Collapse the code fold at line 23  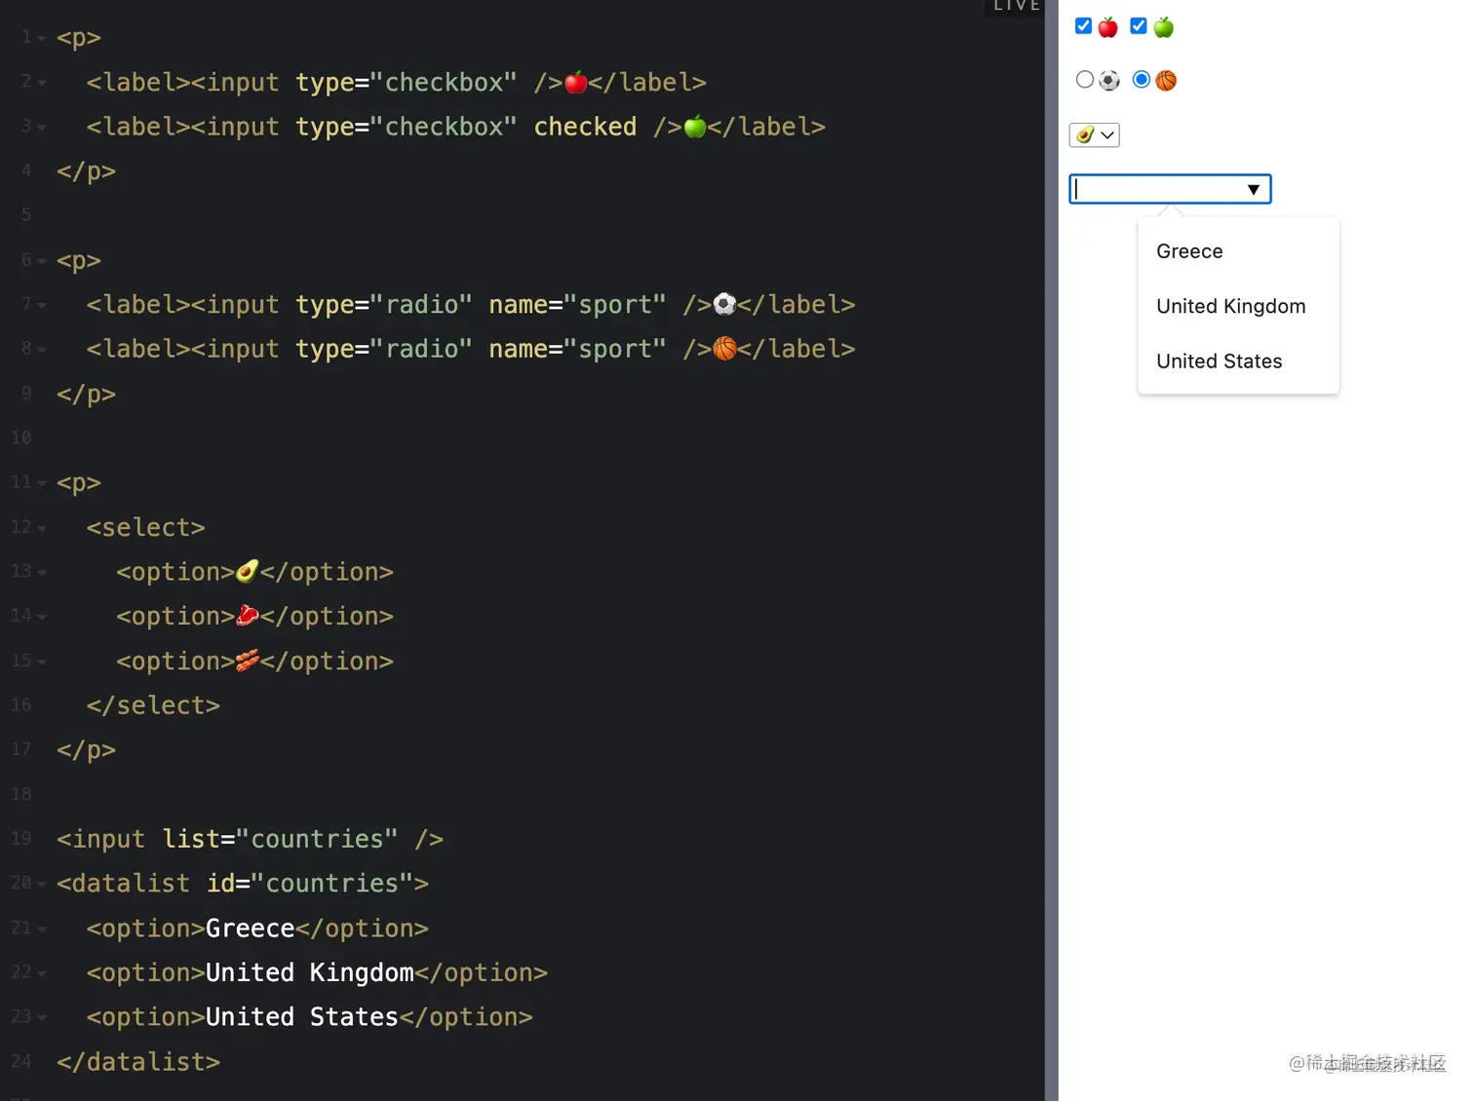point(42,1018)
